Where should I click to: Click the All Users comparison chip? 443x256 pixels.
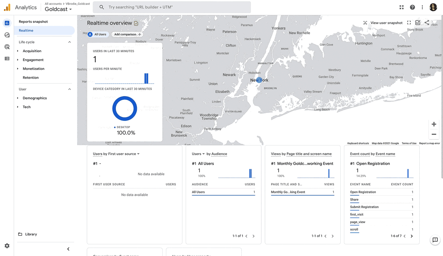[x=98, y=35]
